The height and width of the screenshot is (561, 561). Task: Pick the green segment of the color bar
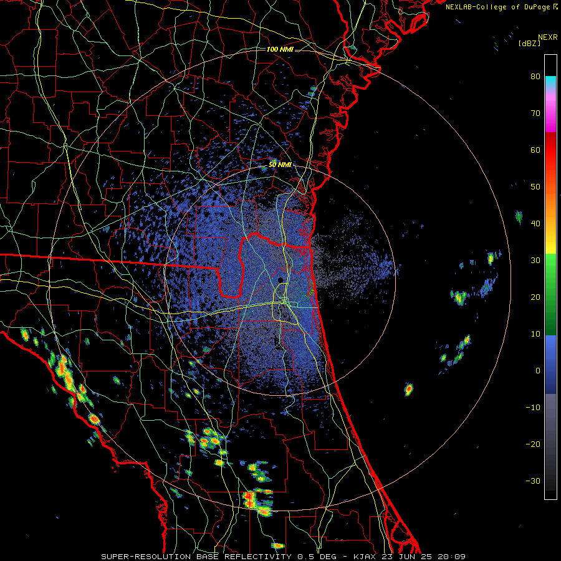[x=550, y=294]
